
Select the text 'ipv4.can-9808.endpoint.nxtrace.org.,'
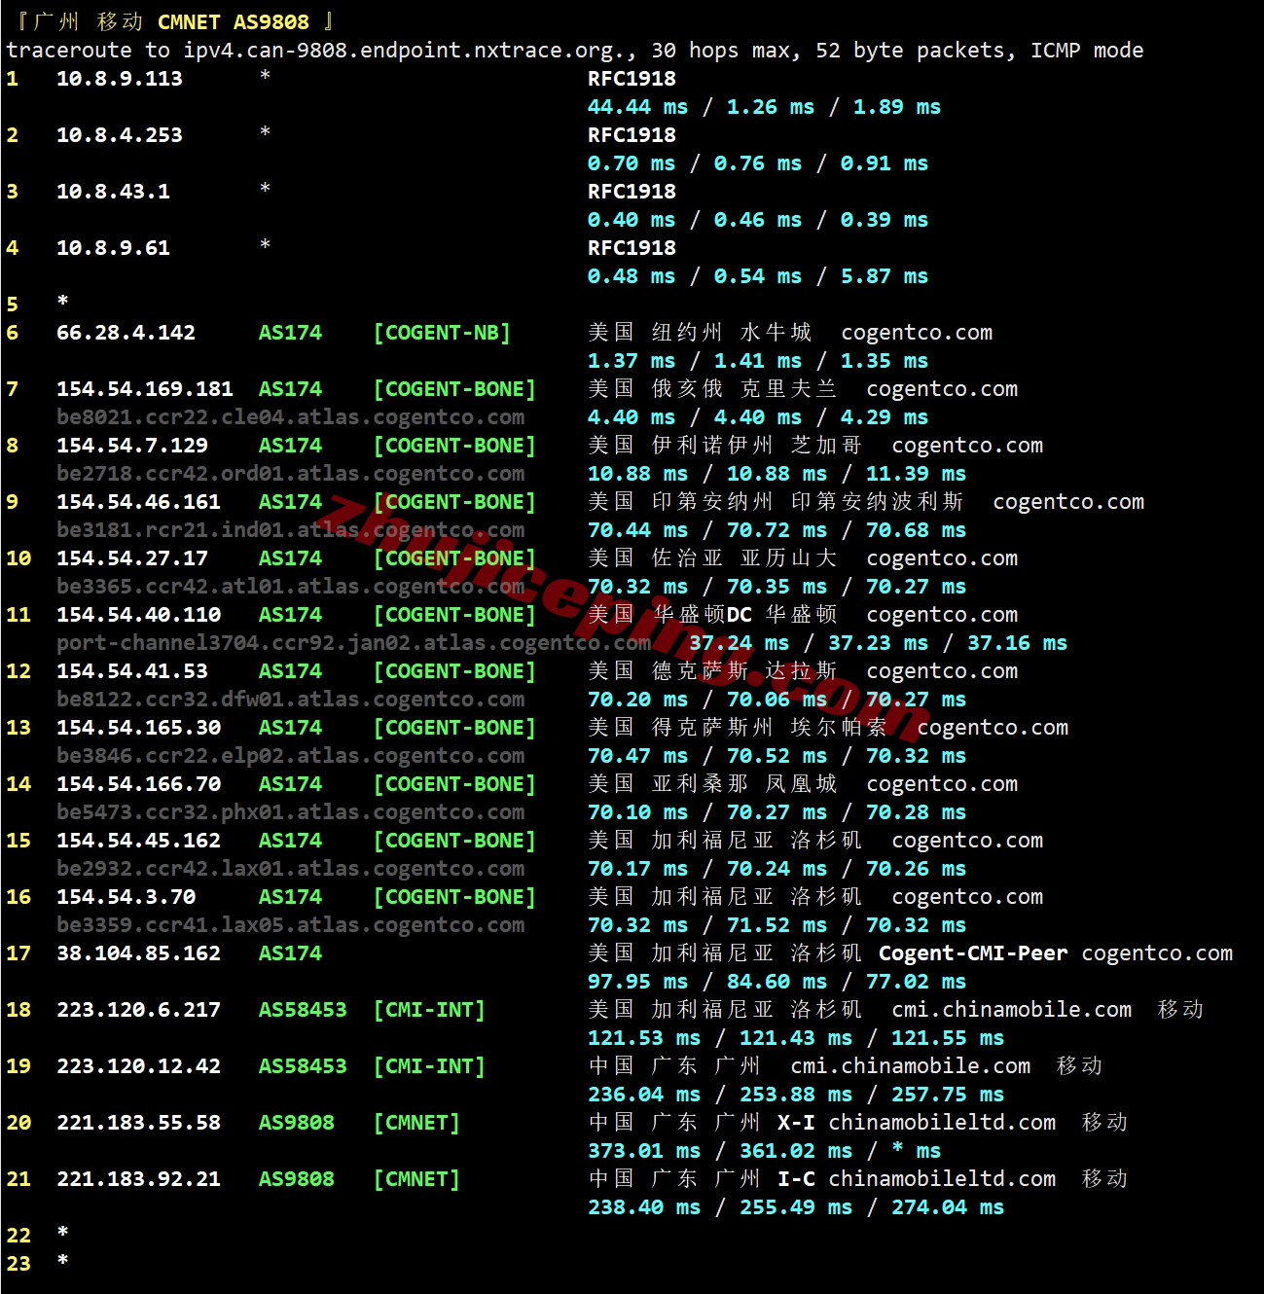pos(410,51)
